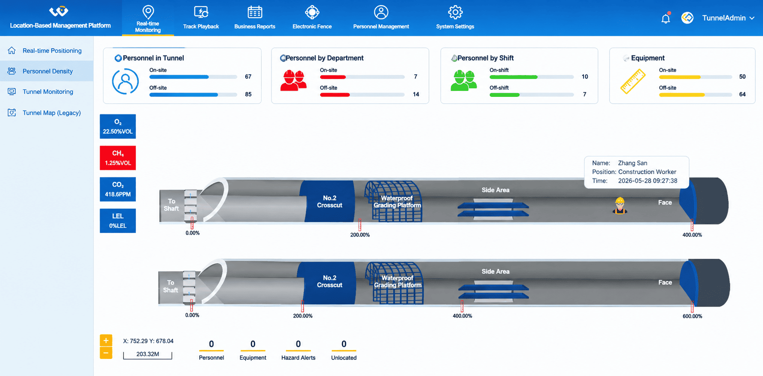Open the Real-time Monitoring tab

[x=148, y=18]
